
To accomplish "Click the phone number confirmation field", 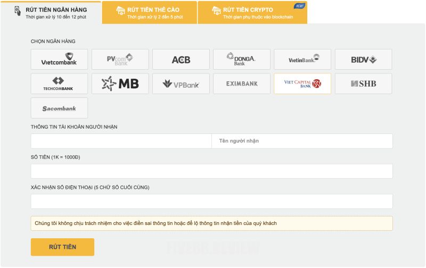I will [211, 202].
